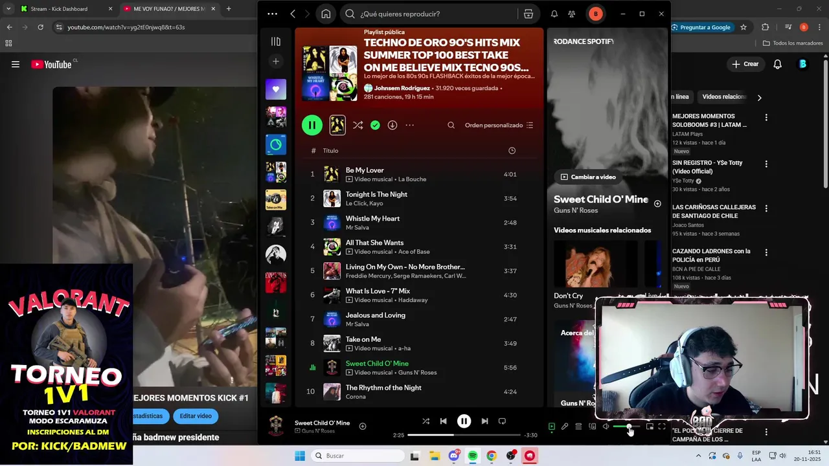
Task: Pause playlist with large green button
Action: (x=312, y=125)
